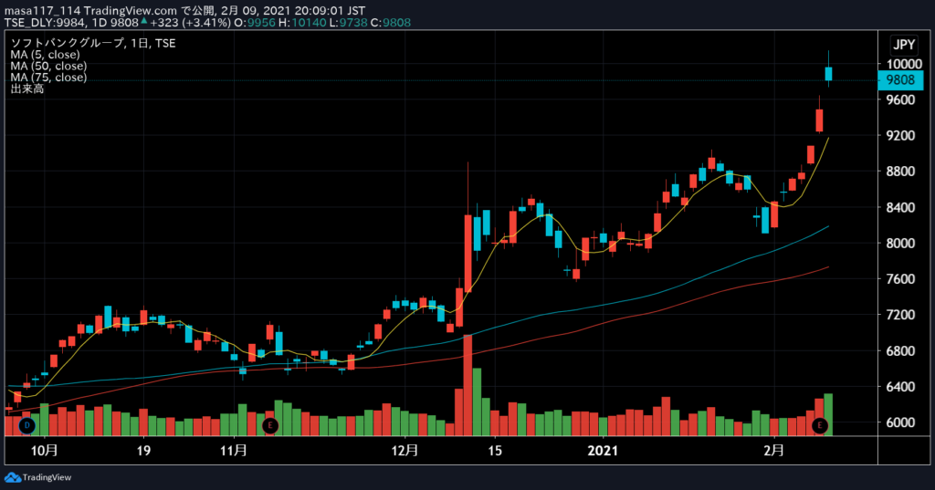Click the +323 (+3.41%) change text

pyautogui.click(x=190, y=23)
